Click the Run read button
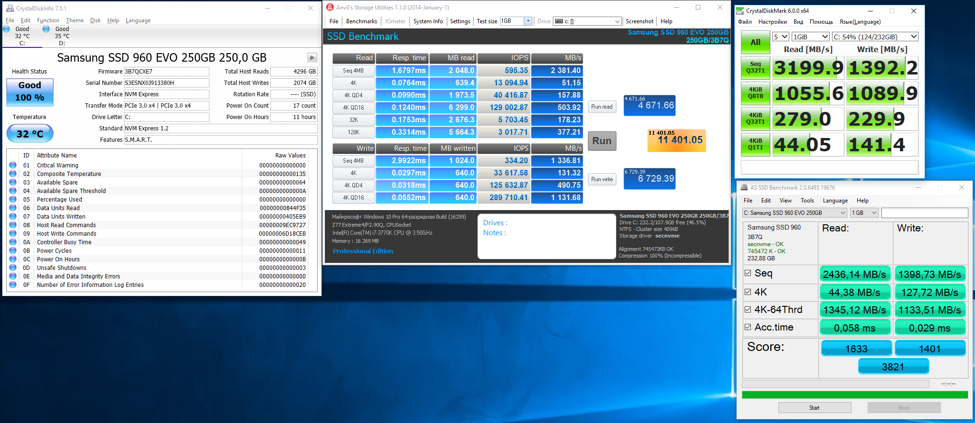Screen dimensions: 975x423 tap(602, 107)
